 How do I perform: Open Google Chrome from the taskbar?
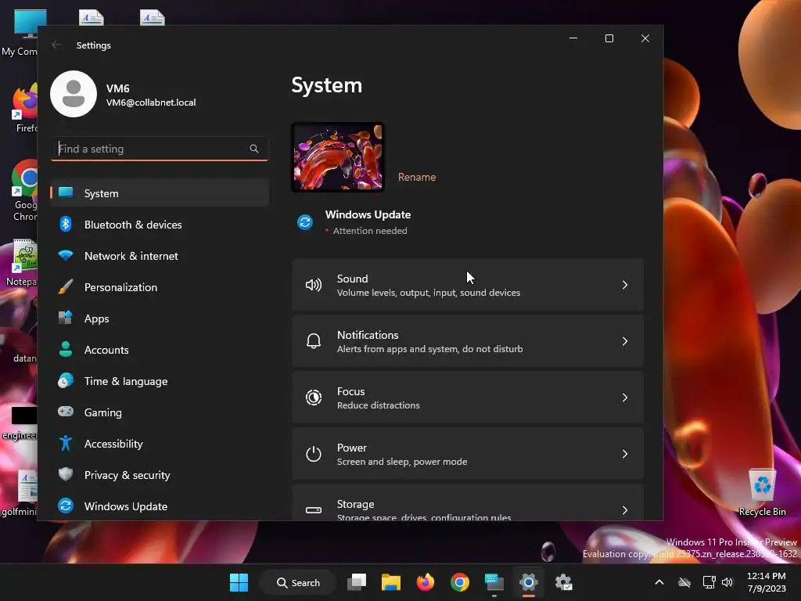pos(460,582)
